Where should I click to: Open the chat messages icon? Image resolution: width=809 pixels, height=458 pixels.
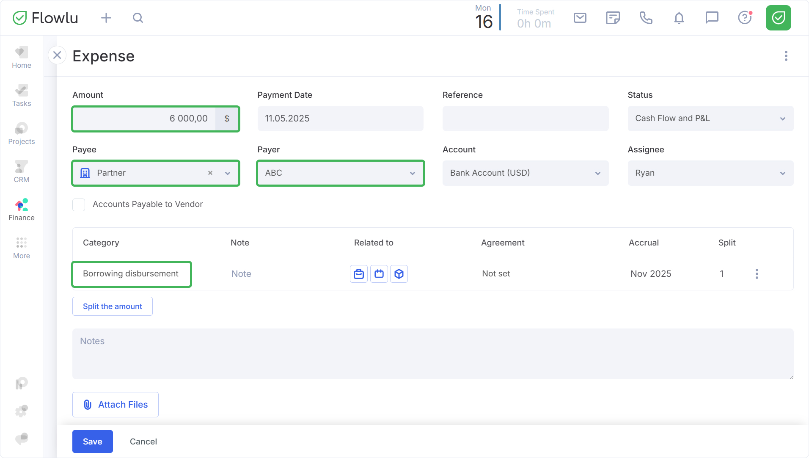click(712, 18)
